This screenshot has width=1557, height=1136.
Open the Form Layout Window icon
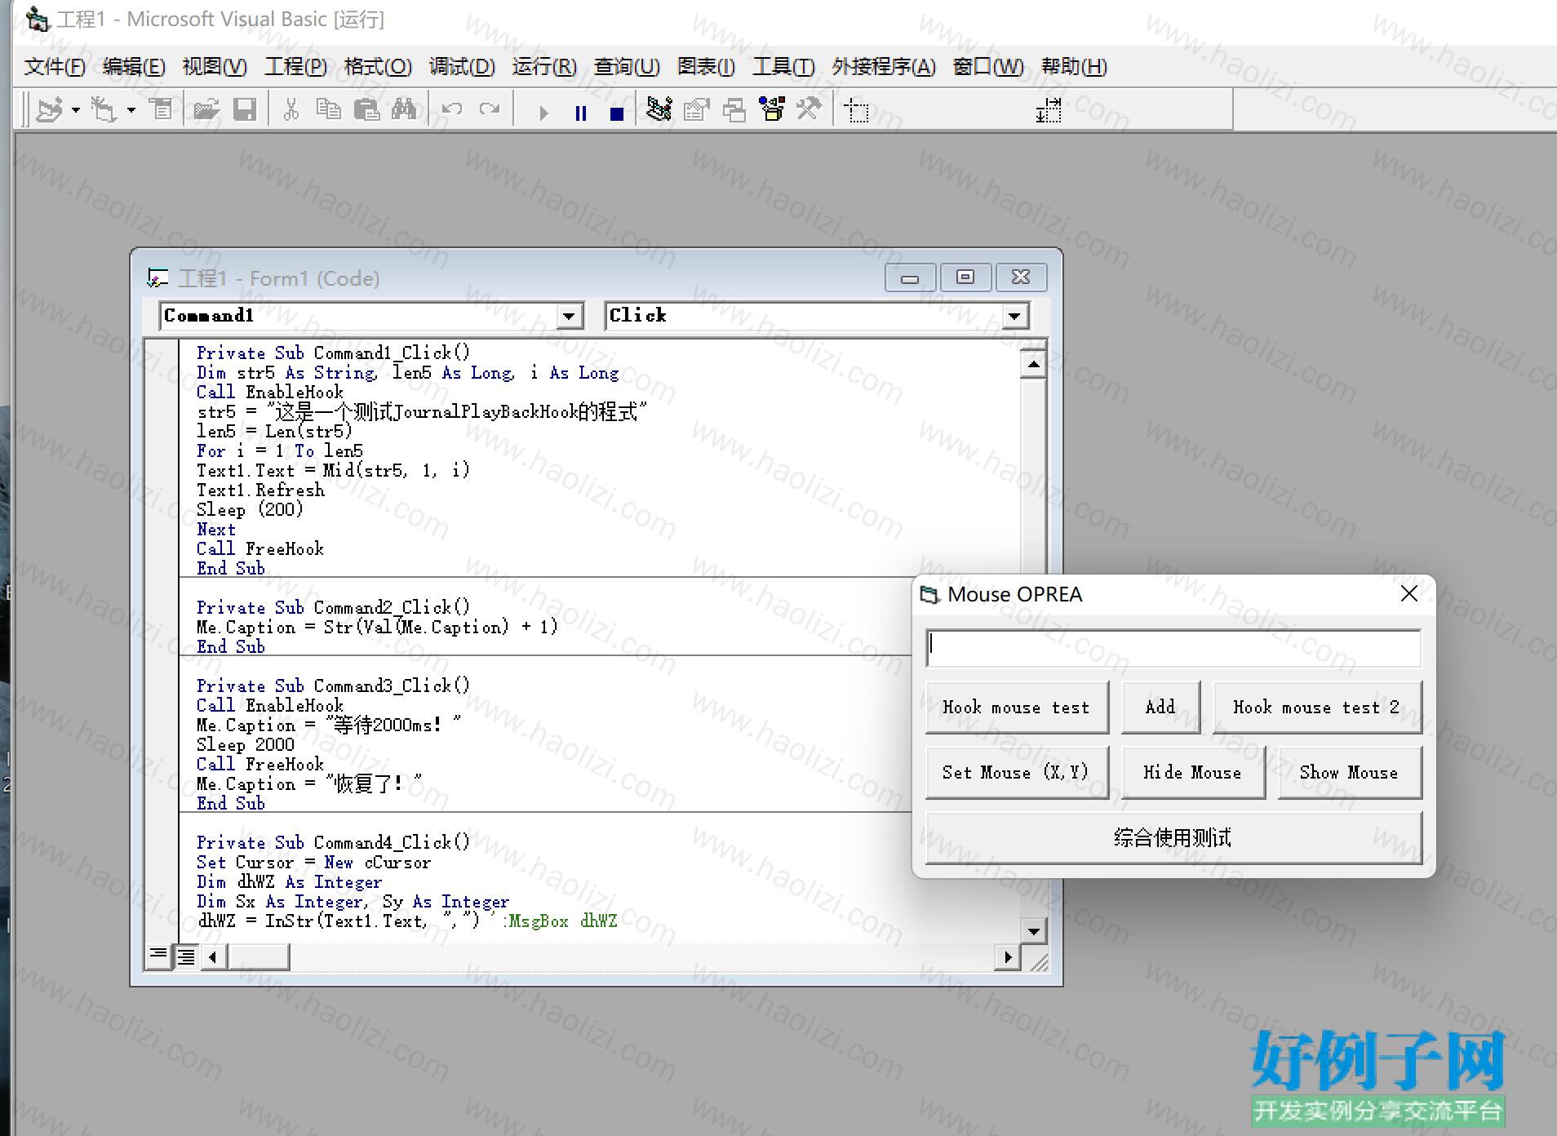tap(734, 109)
